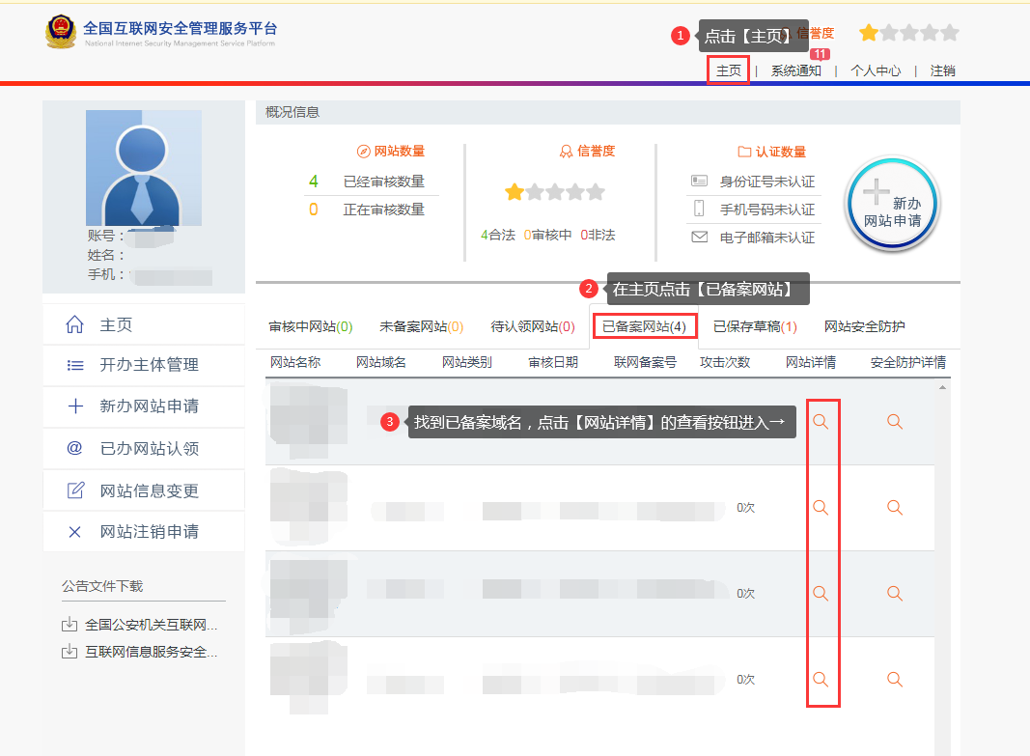Click the website details magnifier in first row
The height and width of the screenshot is (756, 1030).
(821, 422)
